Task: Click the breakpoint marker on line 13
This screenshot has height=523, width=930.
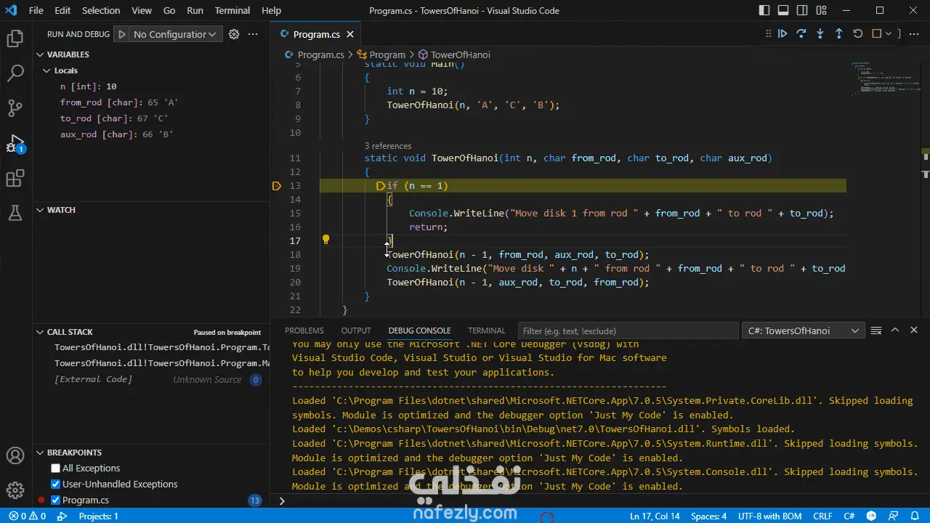Action: 276,186
